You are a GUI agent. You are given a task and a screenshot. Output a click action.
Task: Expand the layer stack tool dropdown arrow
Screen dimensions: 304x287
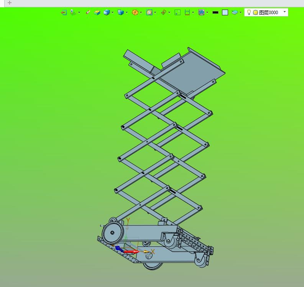point(79,12)
